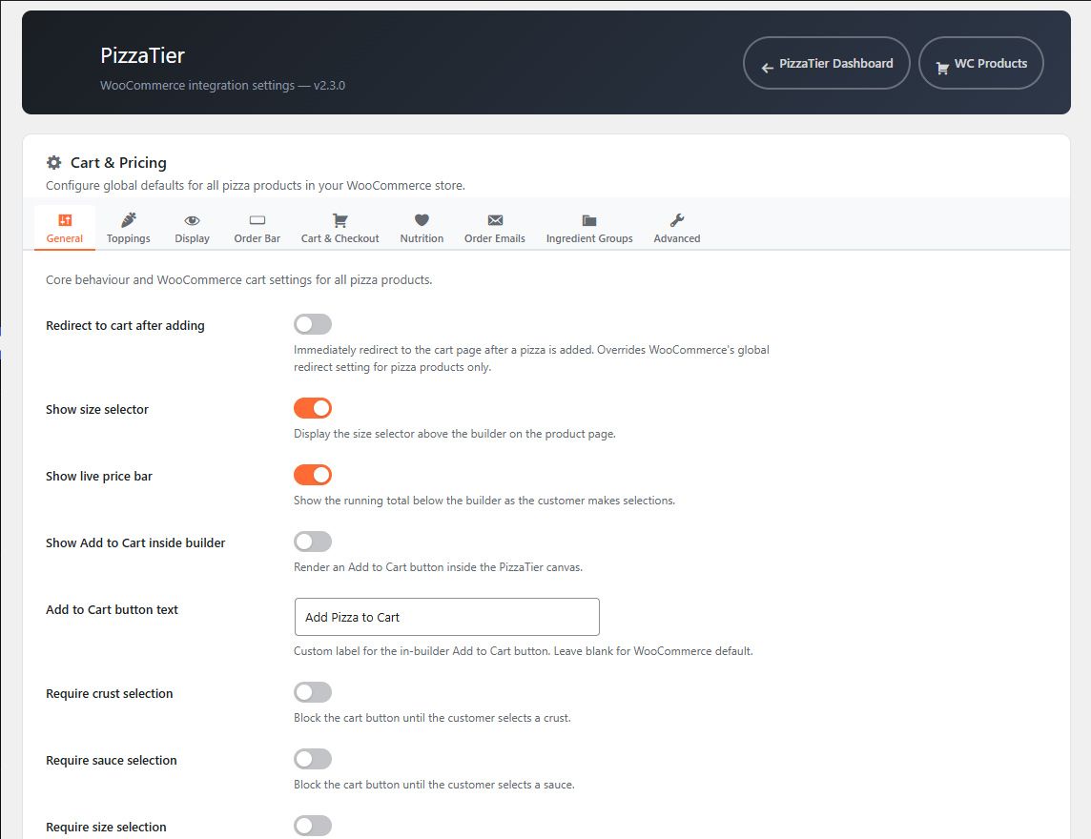Disable the Show size selector switch

click(313, 408)
